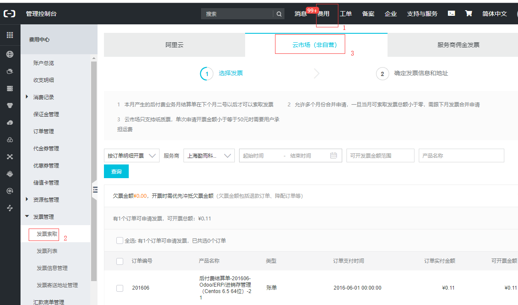
Task: Open the 企业 menu
Action: (x=391, y=14)
